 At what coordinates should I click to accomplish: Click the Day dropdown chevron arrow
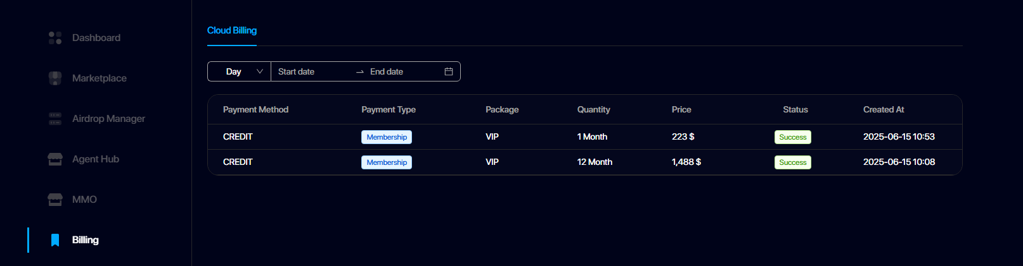[260, 71]
